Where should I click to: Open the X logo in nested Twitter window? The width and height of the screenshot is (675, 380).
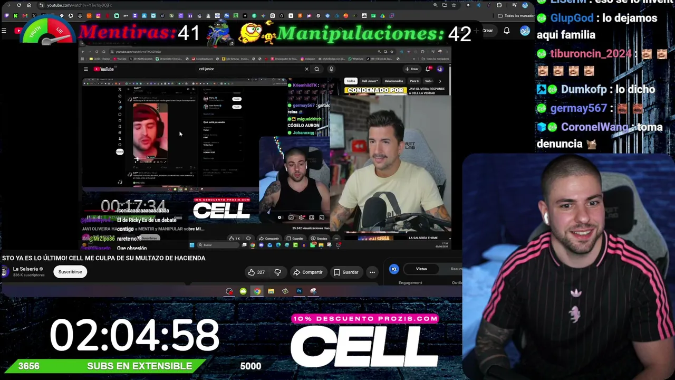(x=120, y=90)
